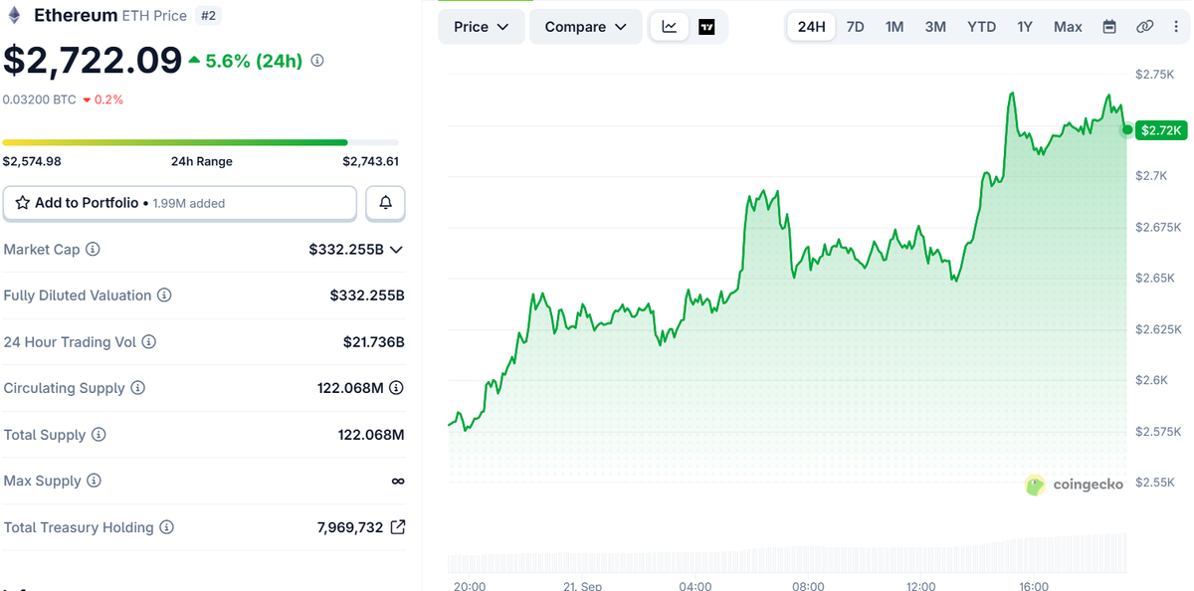Viewport: 1194px width, 591px height.
Task: Expand the Market Cap chevron
Action: point(396,250)
